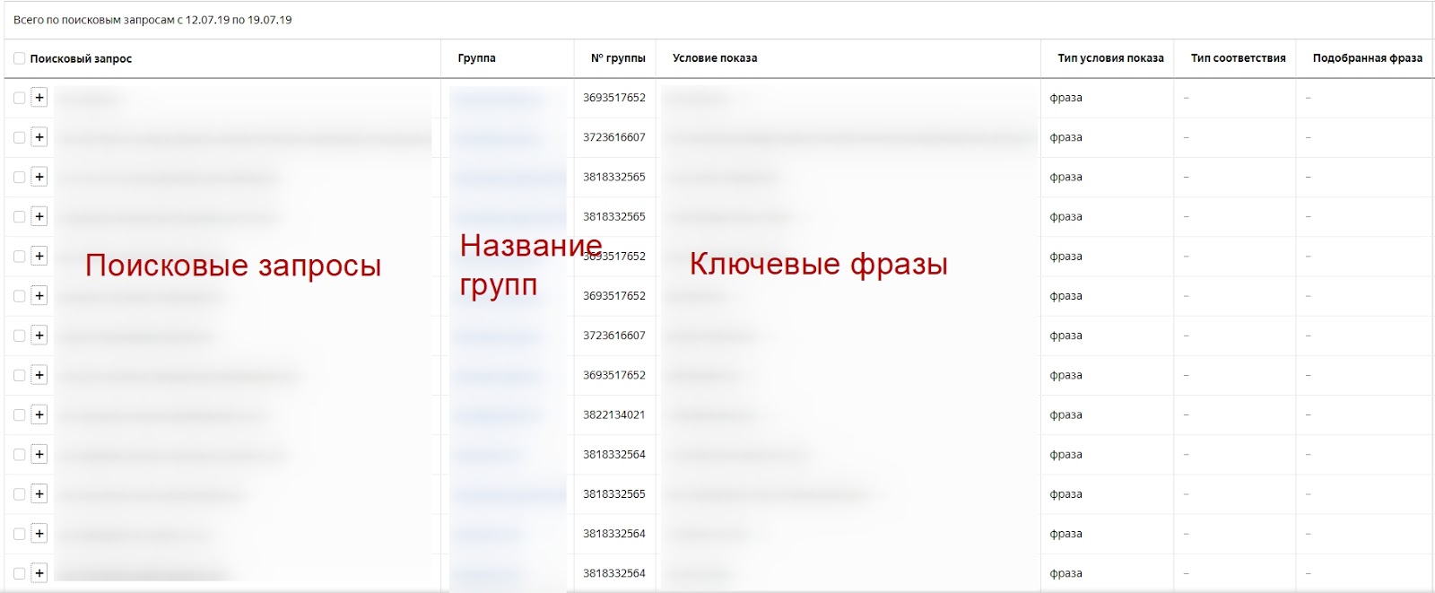The height and width of the screenshot is (593, 1435).
Task: Click the № группы column header
Action: point(618,58)
